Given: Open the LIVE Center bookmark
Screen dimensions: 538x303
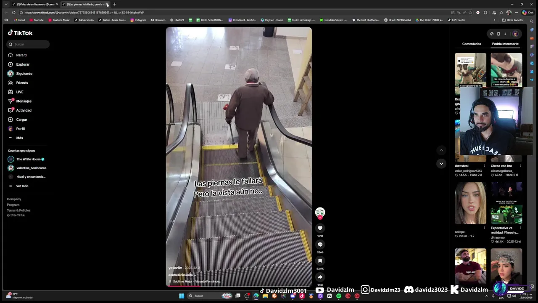Looking at the screenshot, I should [456, 20].
